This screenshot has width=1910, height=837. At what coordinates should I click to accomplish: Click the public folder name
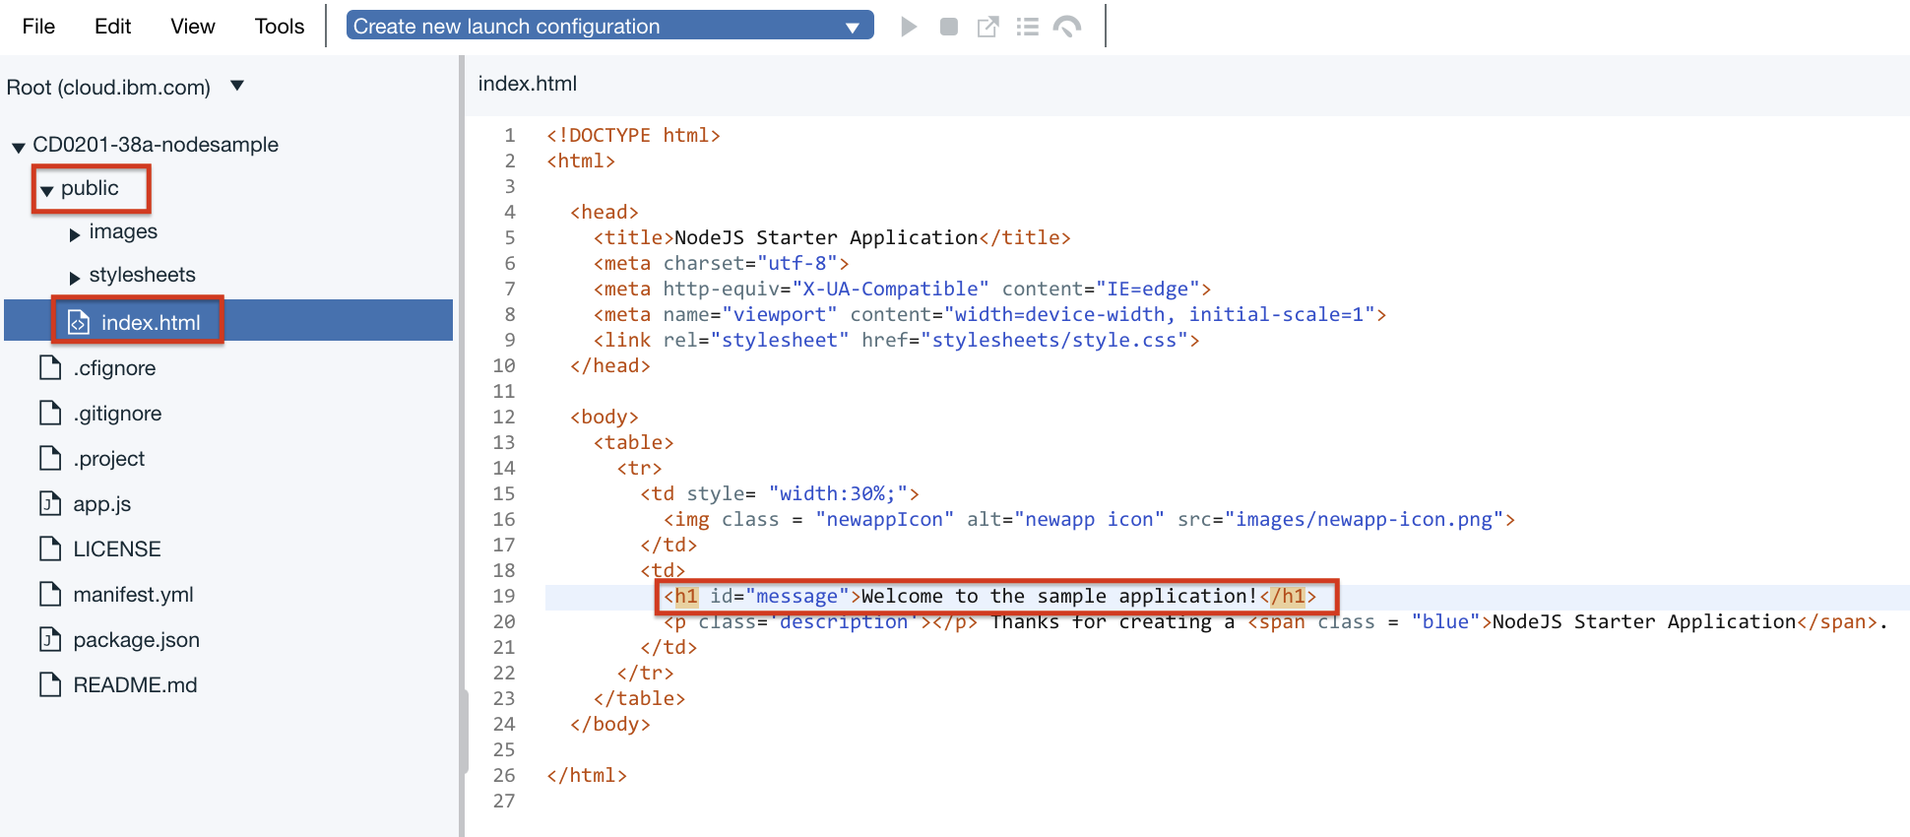click(90, 188)
